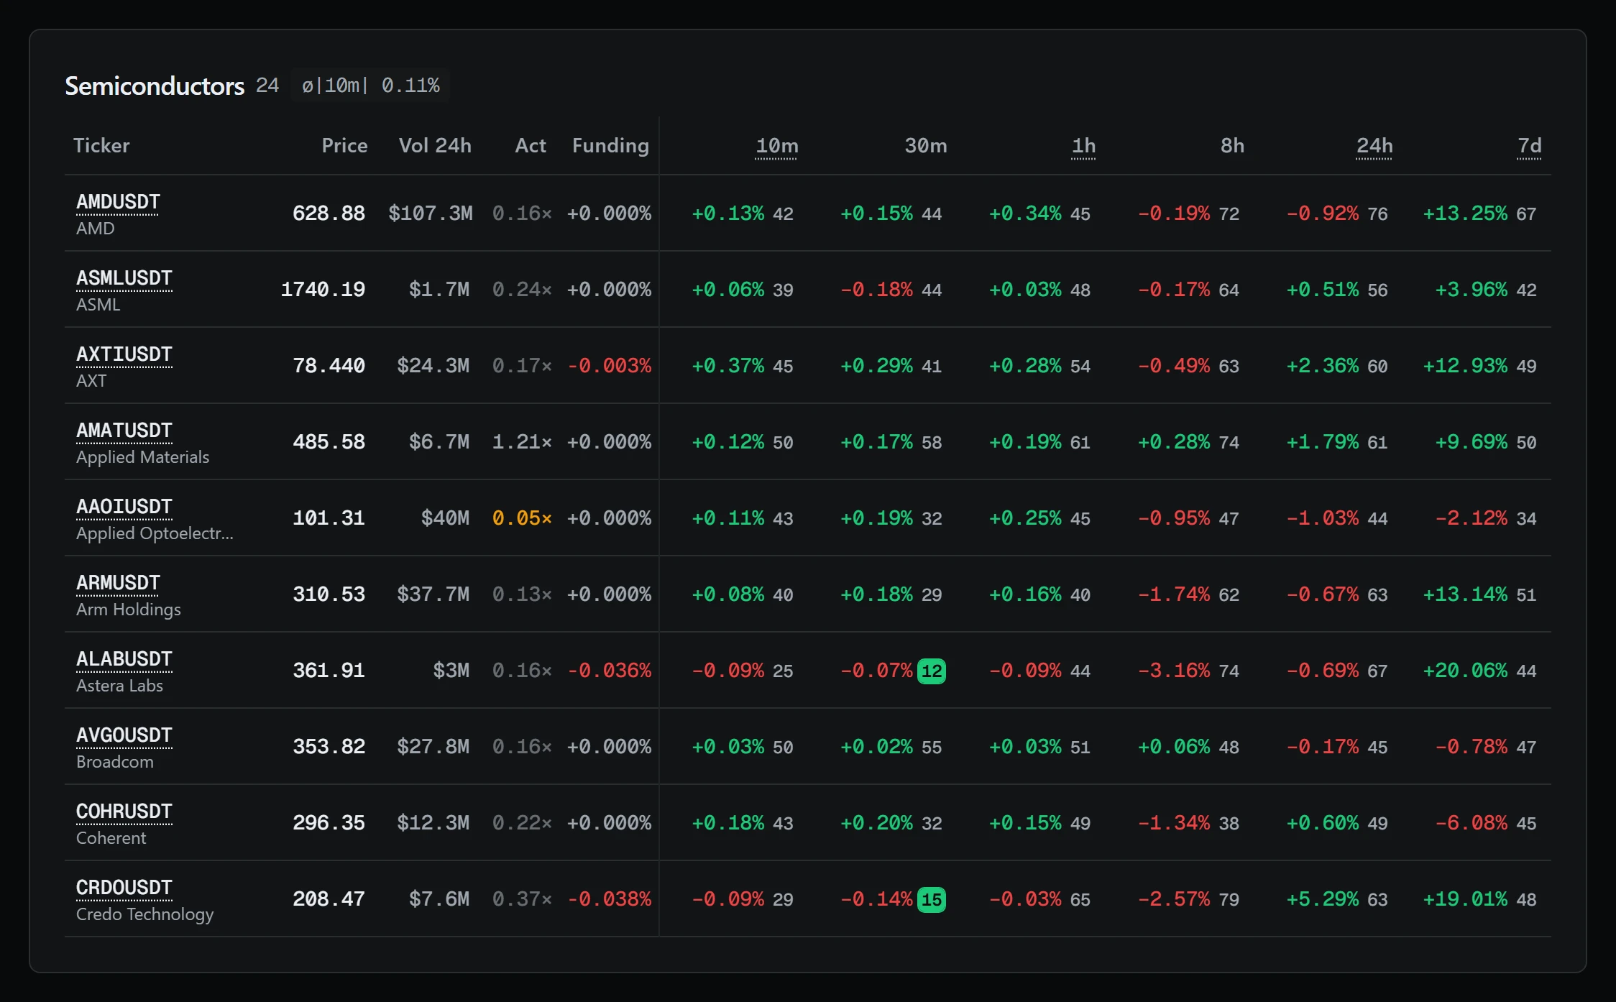
Task: Click the Vol 24h column header
Action: (435, 146)
